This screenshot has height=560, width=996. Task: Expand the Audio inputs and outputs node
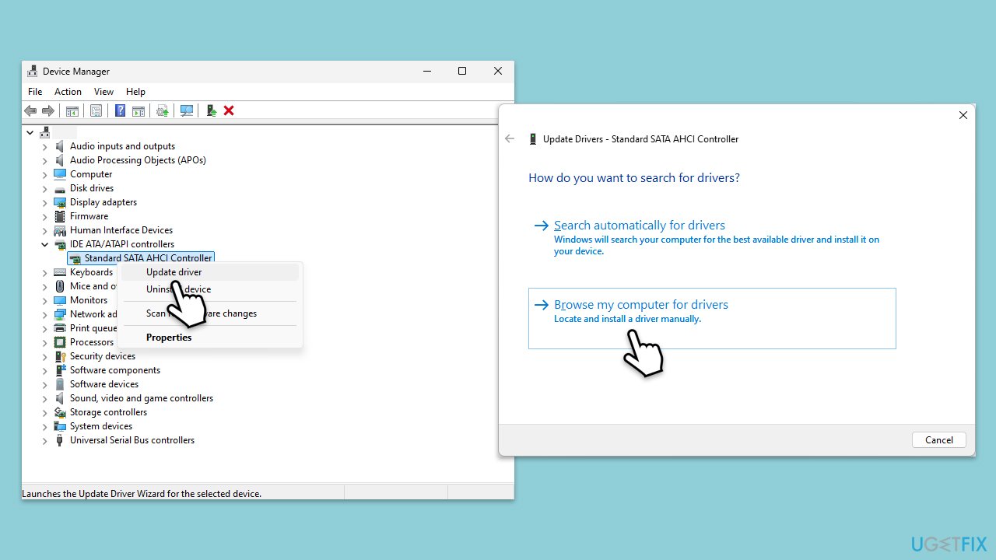tap(44, 146)
